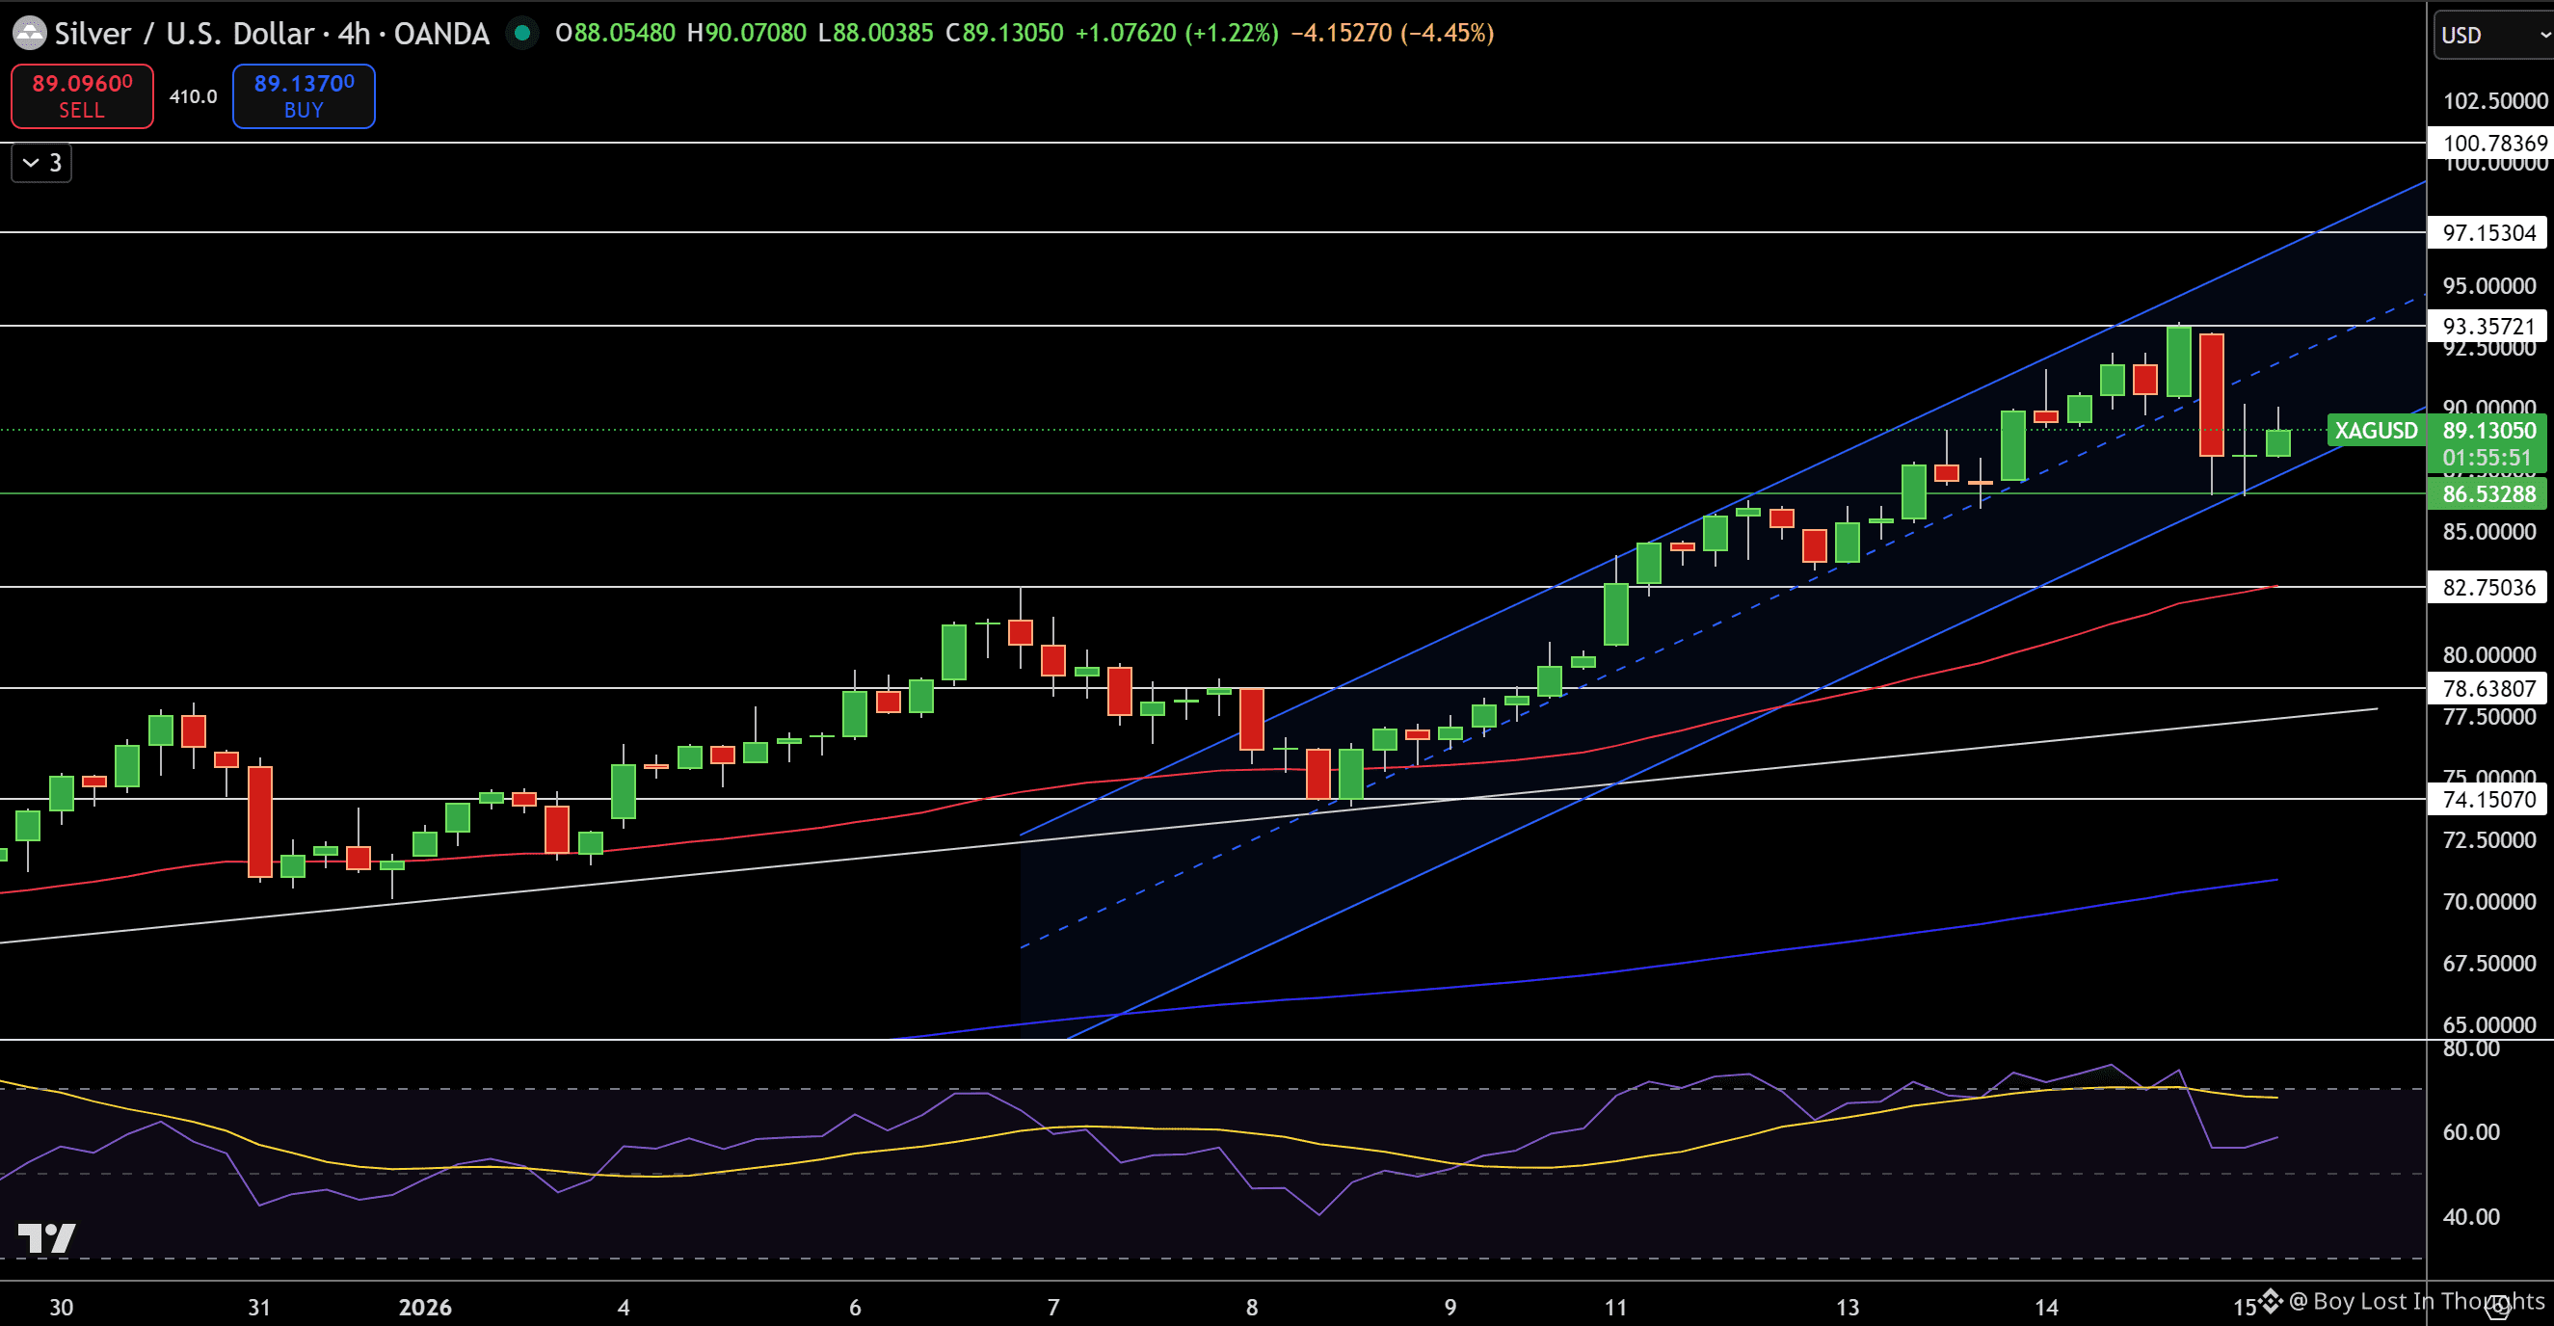Click the XAGUSD symbol price label
This screenshot has height=1326, width=2554.
pos(2376,430)
